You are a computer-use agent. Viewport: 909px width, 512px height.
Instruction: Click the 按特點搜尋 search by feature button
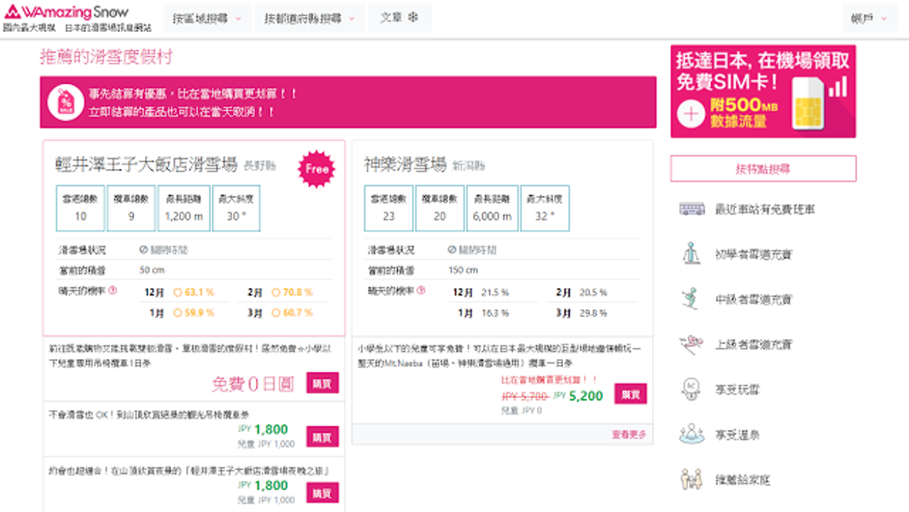coord(763,169)
